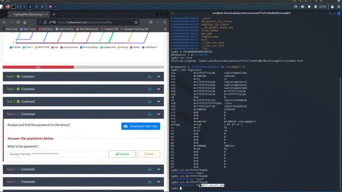The width and height of the screenshot is (342, 192).
Task: Toggle the CoderByron chart legend entry
Action: (x=150, y=47)
